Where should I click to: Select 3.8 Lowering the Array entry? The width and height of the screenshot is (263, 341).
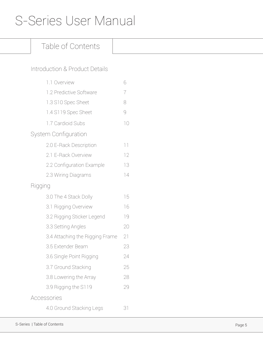71,277
